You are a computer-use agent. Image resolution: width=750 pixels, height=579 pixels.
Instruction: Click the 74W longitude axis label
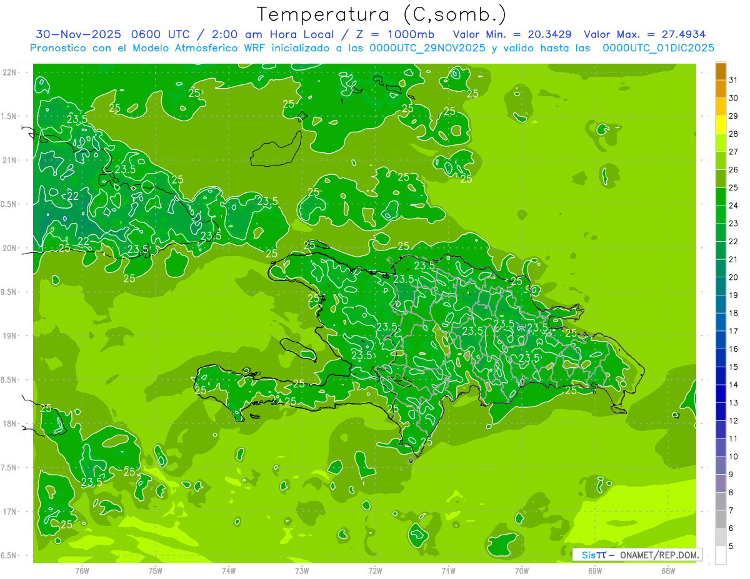[x=229, y=571]
